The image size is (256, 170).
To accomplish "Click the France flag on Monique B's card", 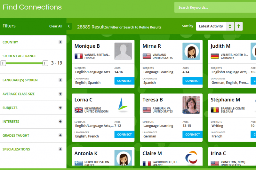I will pyautogui.click(x=79, y=56).
